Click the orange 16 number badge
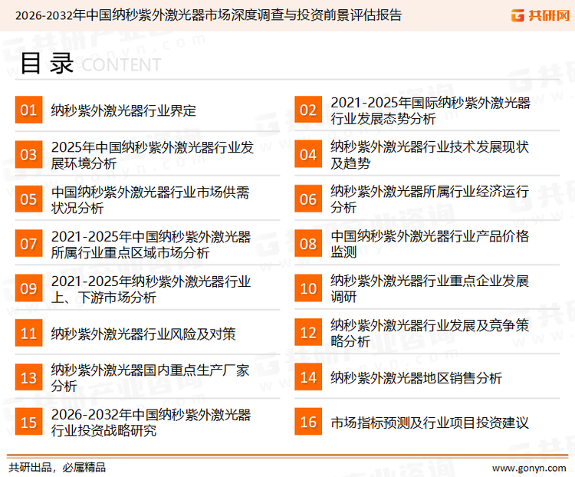Image resolution: width=575 pixels, height=477 pixels. (x=308, y=422)
